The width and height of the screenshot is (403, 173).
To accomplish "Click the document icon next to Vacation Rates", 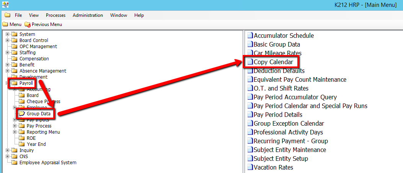I will [x=250, y=167].
